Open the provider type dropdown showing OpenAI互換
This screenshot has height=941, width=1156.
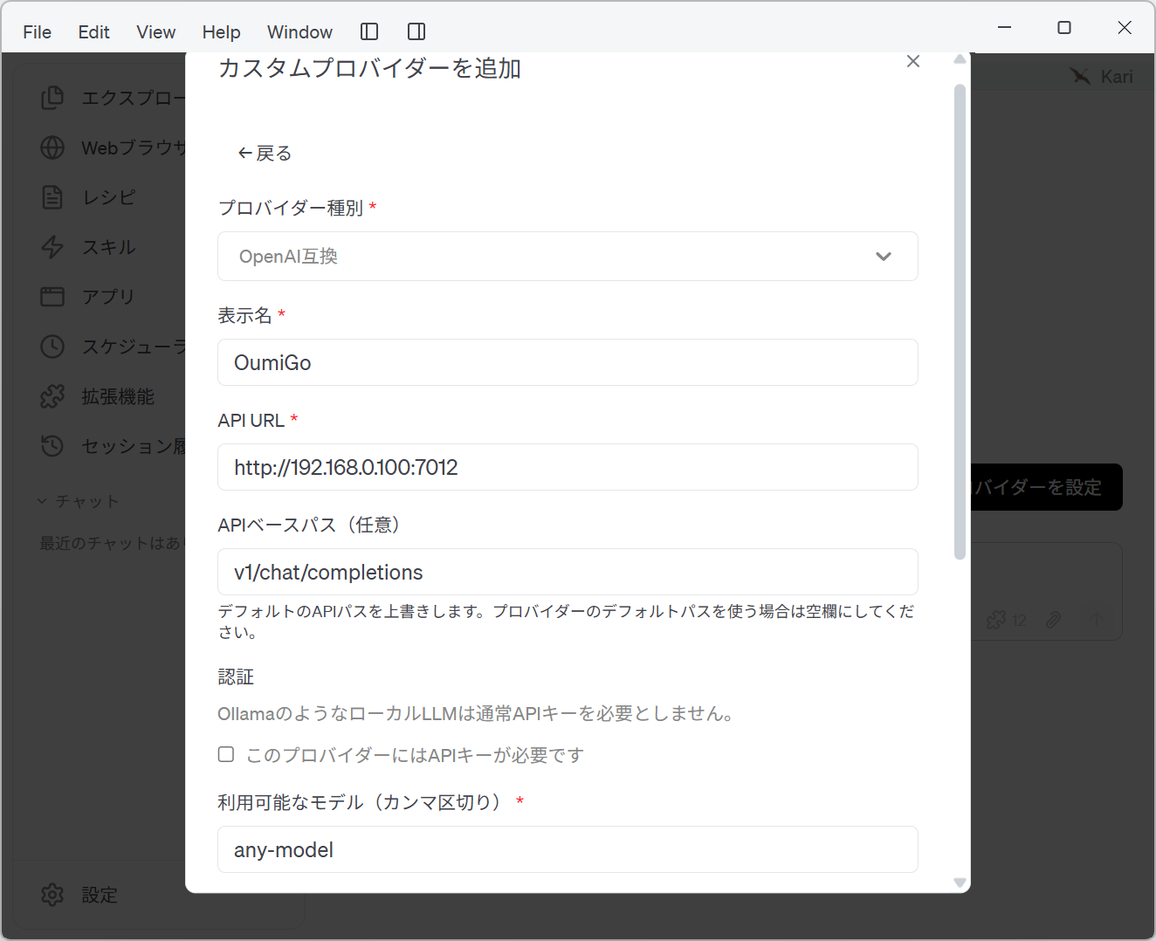(x=568, y=256)
